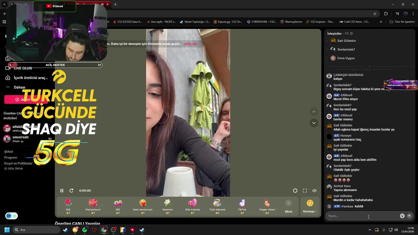This screenshot has height=235, width=418.
Task: Toggle fullscreen on the live player
Action: coord(305,191)
